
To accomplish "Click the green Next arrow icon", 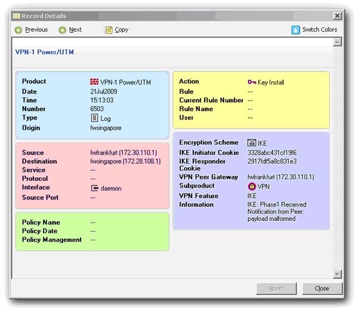I will (x=62, y=30).
